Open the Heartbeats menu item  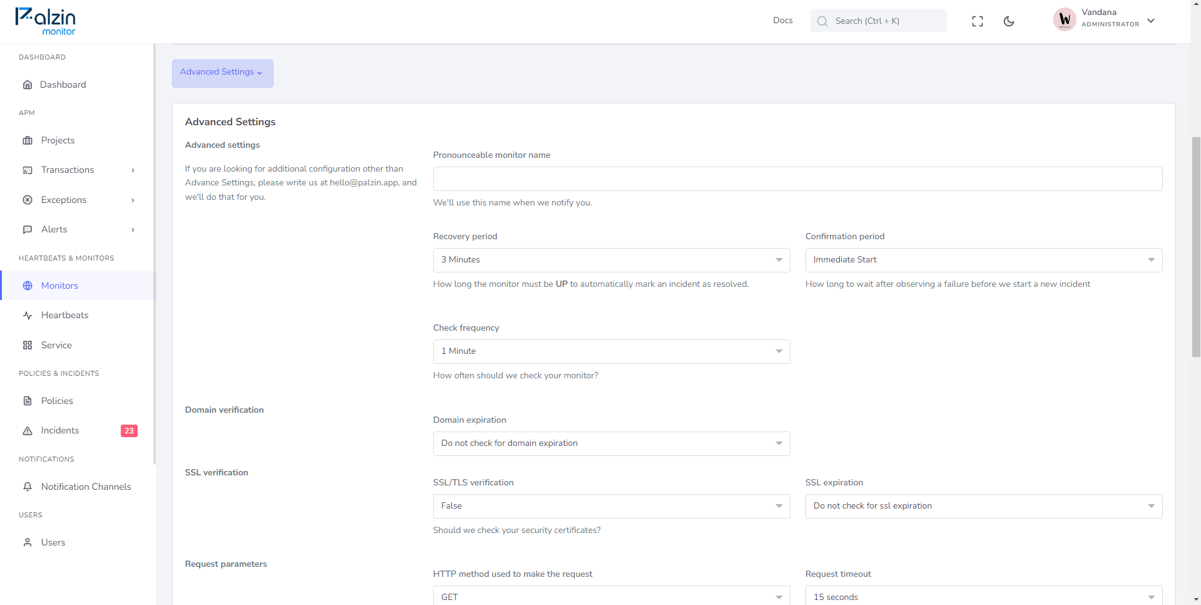click(78, 315)
